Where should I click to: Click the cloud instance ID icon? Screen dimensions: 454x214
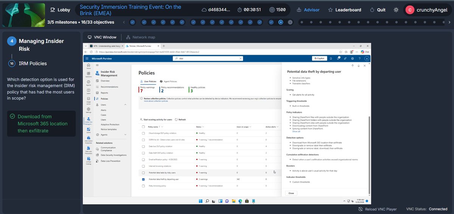click(x=204, y=10)
